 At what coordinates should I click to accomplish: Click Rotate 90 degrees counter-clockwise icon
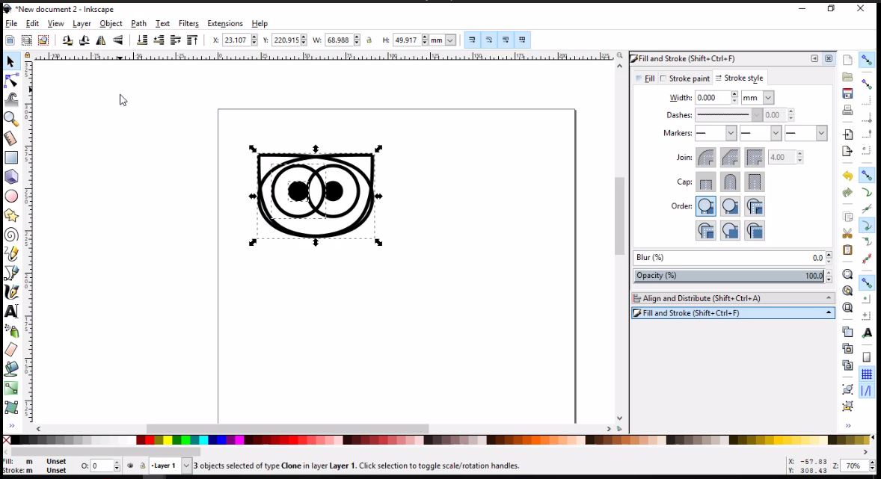click(67, 40)
